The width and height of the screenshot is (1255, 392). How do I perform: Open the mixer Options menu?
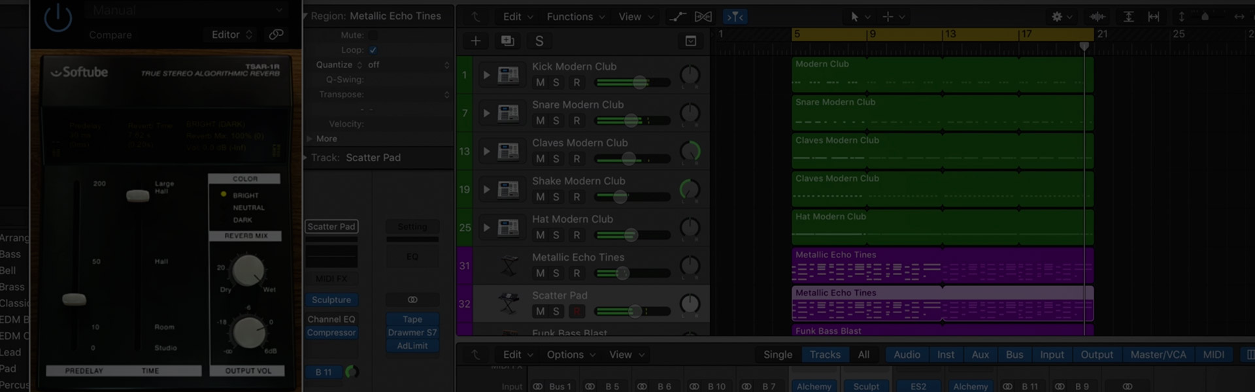pyautogui.click(x=571, y=355)
